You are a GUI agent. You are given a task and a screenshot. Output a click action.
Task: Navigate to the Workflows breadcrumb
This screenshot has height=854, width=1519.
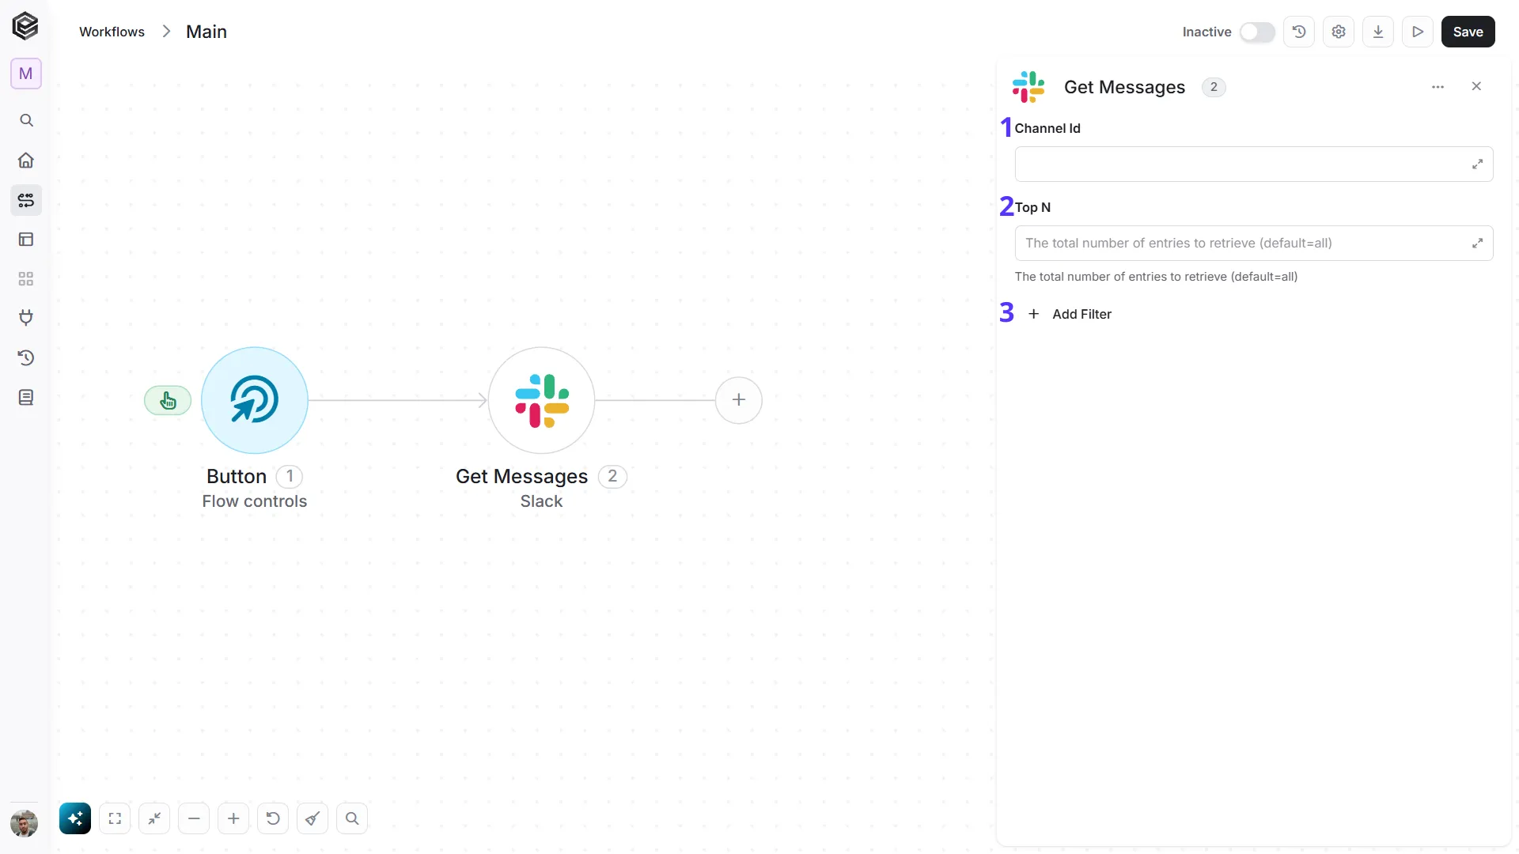[x=112, y=32]
